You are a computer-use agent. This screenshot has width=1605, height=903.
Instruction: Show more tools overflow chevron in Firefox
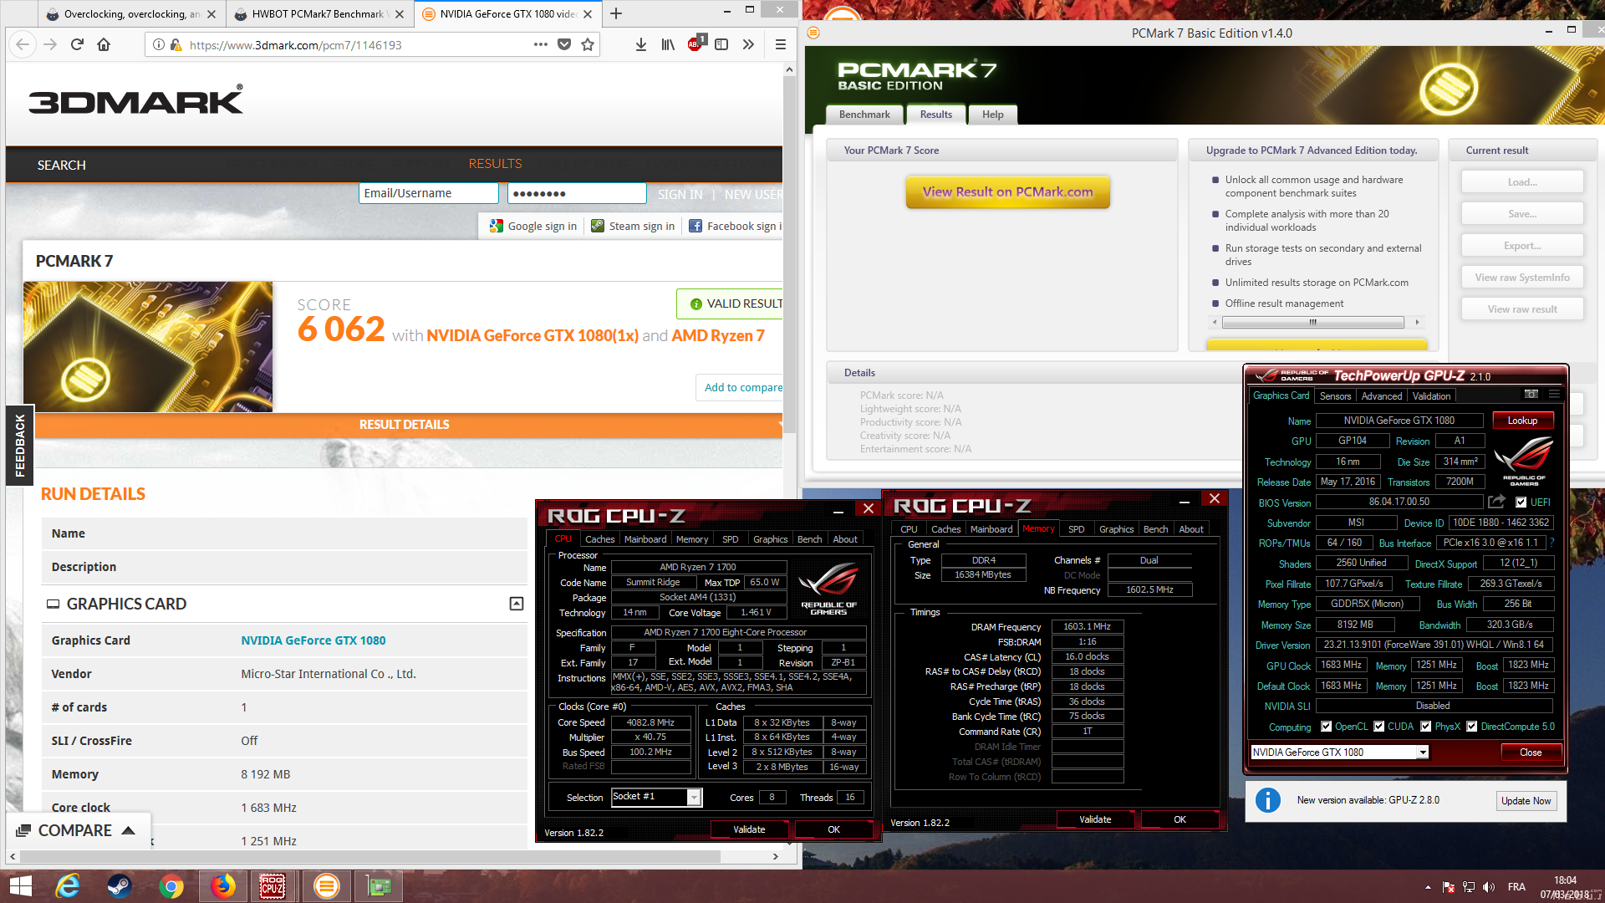(x=748, y=44)
